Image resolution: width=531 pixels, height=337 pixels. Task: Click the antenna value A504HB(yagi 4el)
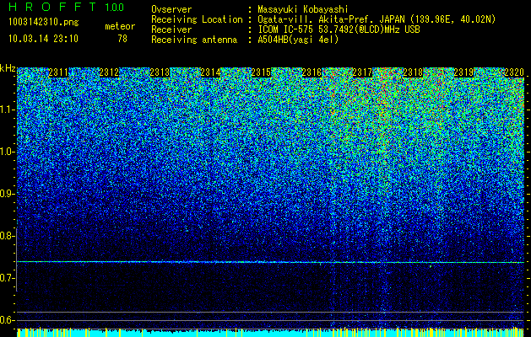[298, 40]
